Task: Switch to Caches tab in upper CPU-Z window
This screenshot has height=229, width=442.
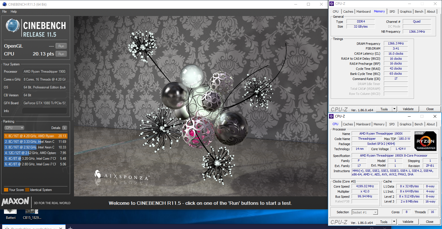Action: (348, 12)
